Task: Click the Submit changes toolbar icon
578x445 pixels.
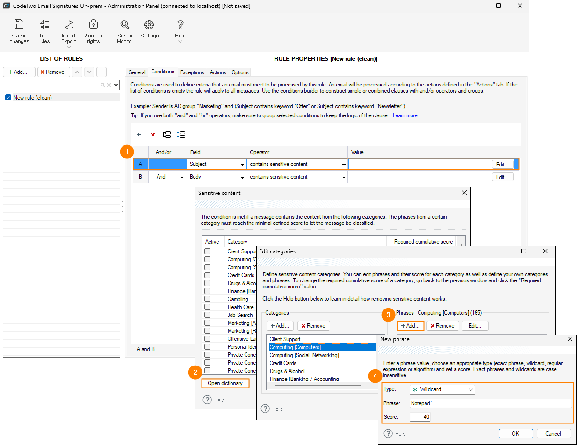Action: tap(19, 31)
